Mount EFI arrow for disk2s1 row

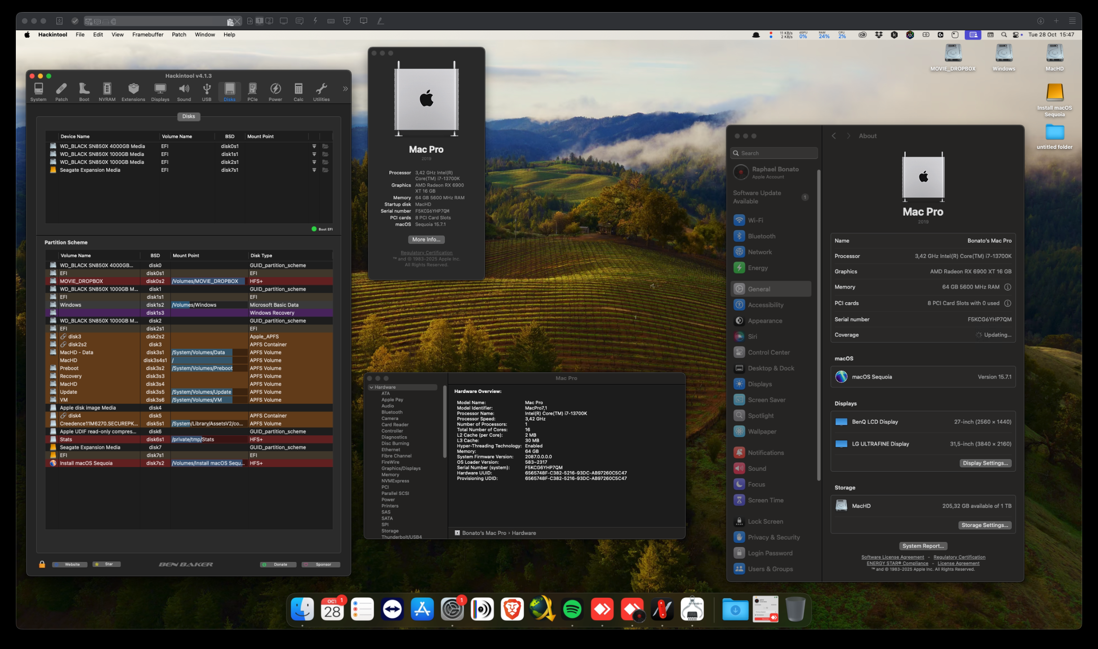314,162
